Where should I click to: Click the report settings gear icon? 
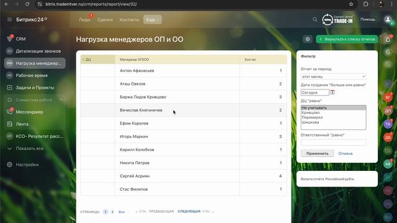click(308, 39)
